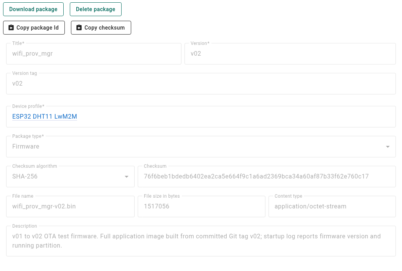Click the Download package button
The image size is (402, 271).
coord(33,9)
